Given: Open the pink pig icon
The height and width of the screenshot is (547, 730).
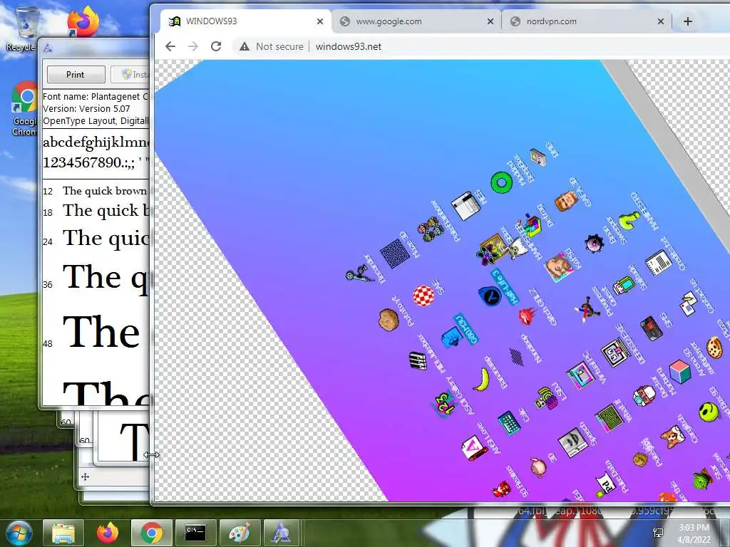Looking at the screenshot, I should [x=539, y=467].
